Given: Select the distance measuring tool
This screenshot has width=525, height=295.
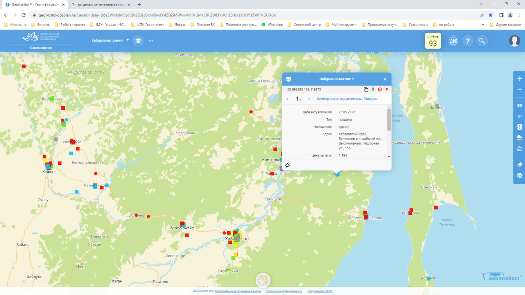Looking at the screenshot, I should pyautogui.click(x=520, y=148).
